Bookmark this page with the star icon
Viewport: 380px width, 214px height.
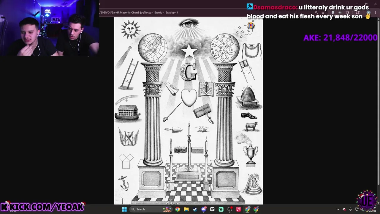click(x=323, y=12)
